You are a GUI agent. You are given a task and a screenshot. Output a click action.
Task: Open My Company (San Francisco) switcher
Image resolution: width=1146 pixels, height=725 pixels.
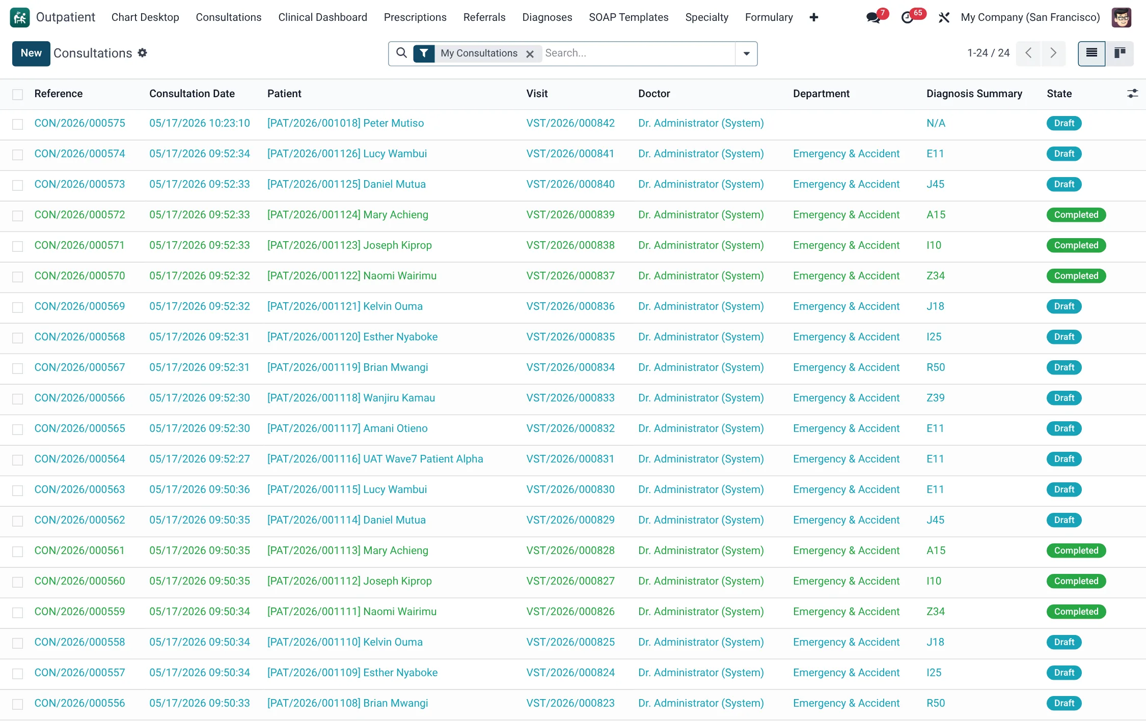(1030, 17)
